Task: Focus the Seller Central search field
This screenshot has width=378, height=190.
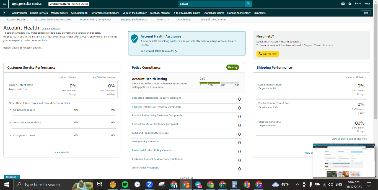Action: point(212,4)
